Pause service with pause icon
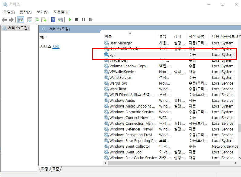Viewport: 241px width, 177px height. [x=83, y=20]
